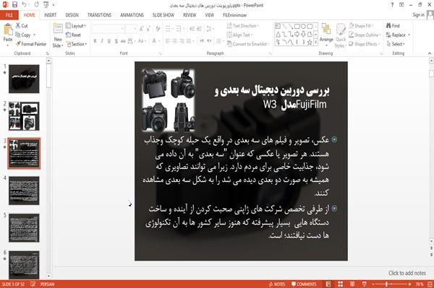
Task: Click Fit slide to window icon
Action: 430,284
